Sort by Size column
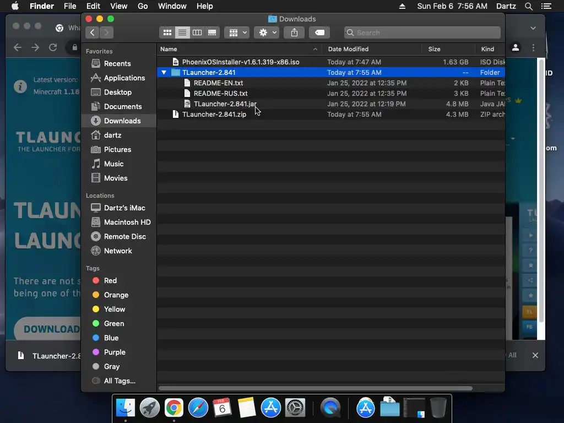This screenshot has width=564, height=423. 448,49
